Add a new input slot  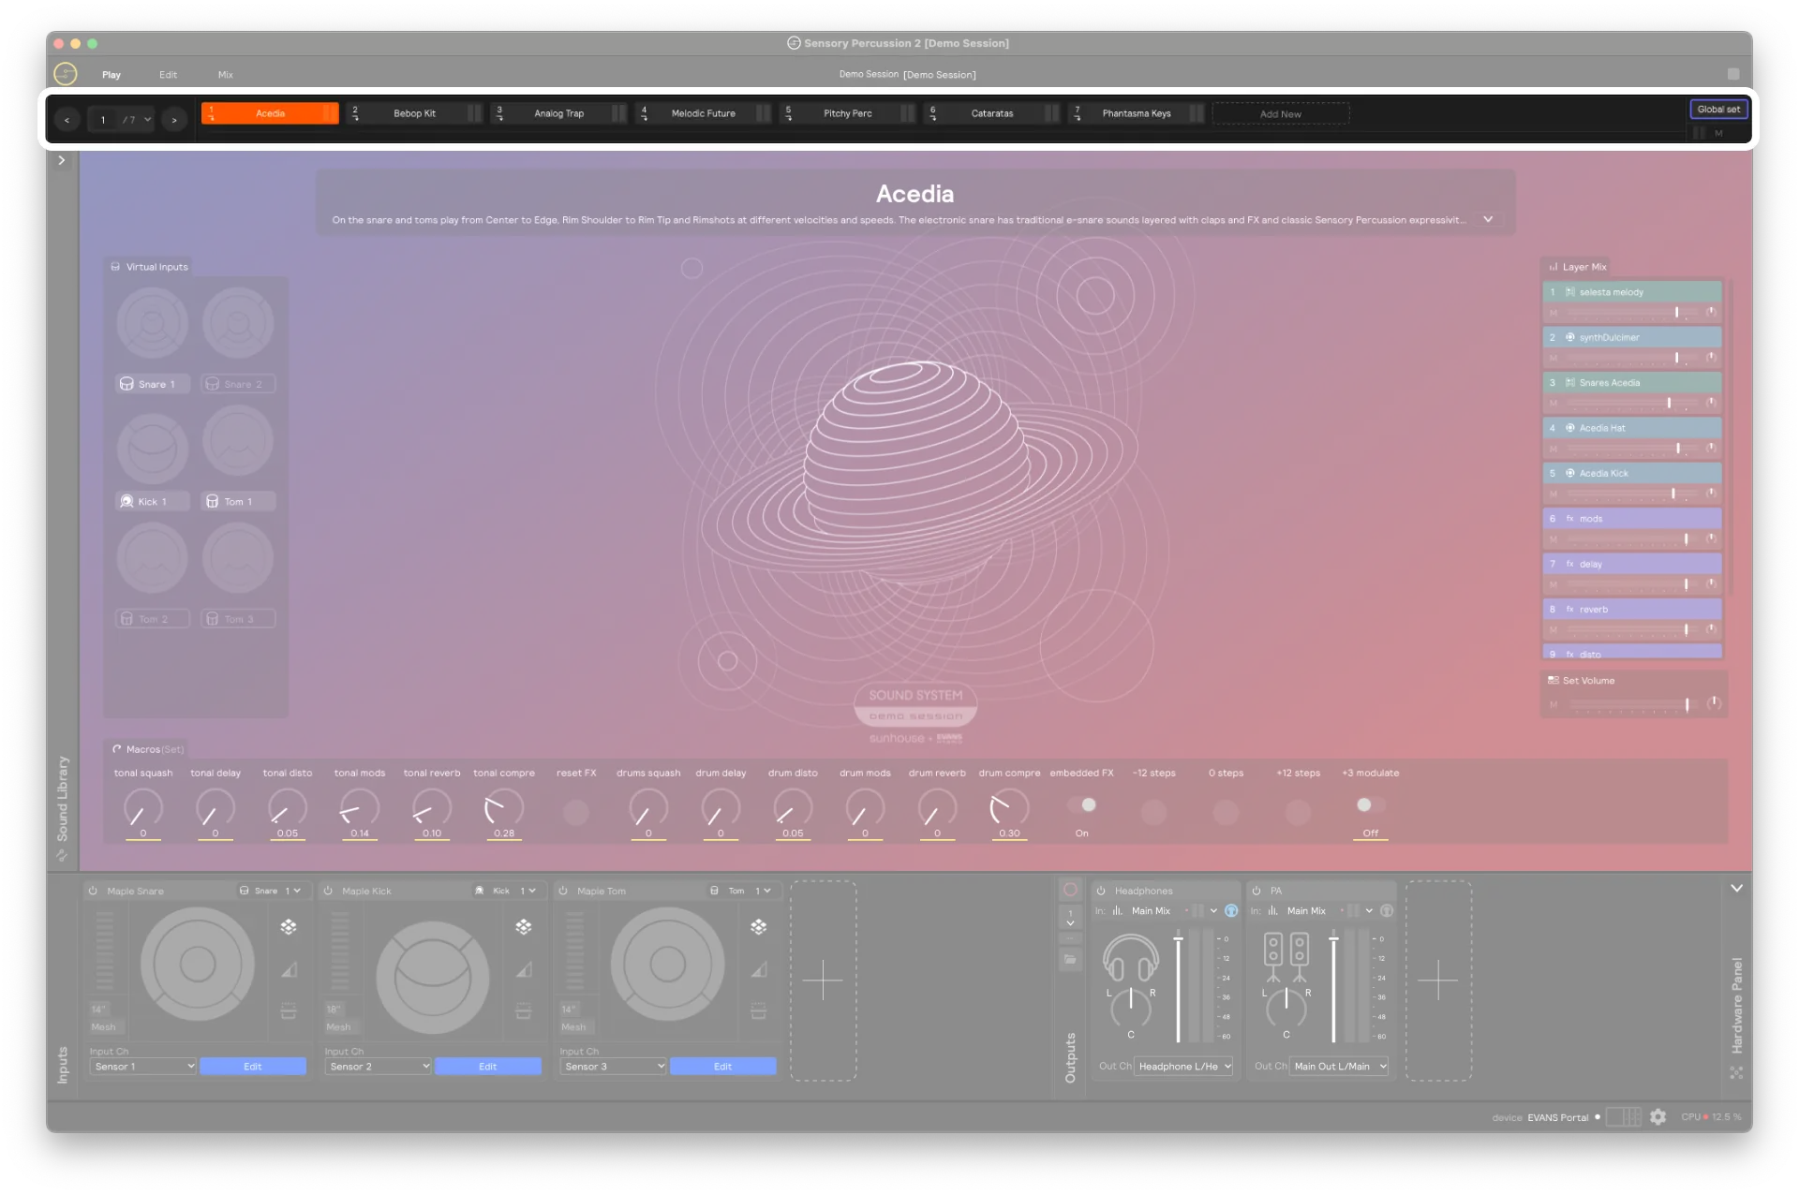tap(823, 980)
